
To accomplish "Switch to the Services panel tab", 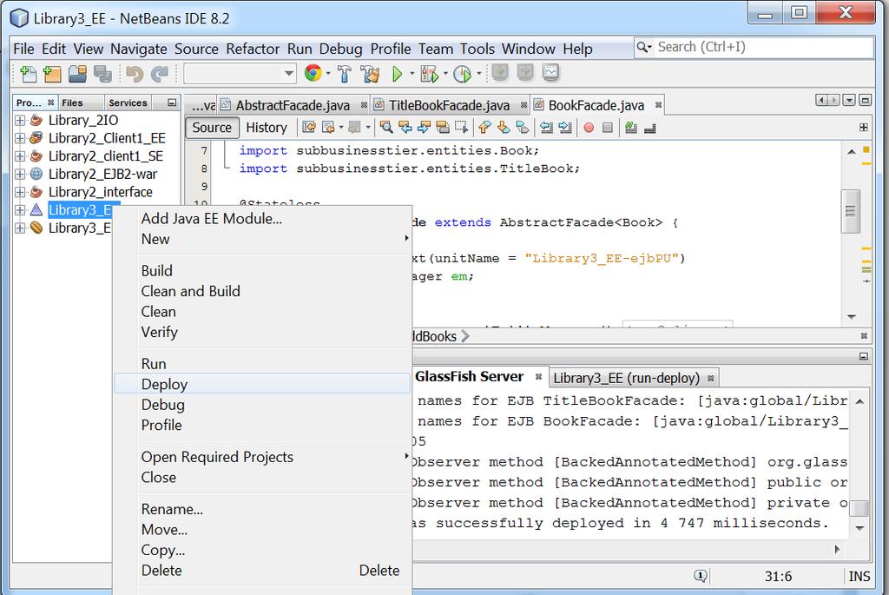I will point(128,102).
